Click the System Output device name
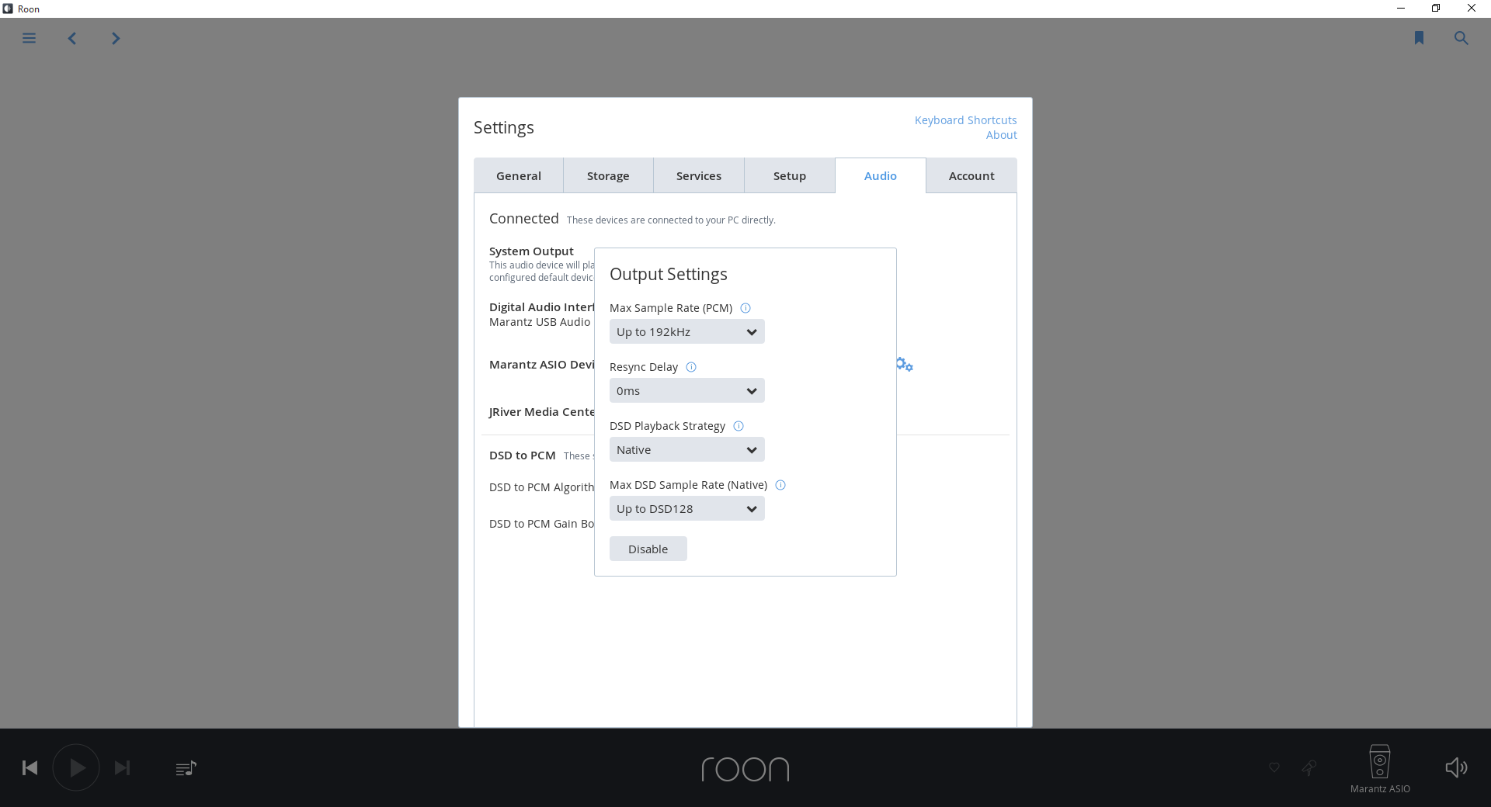1491x807 pixels. (531, 251)
